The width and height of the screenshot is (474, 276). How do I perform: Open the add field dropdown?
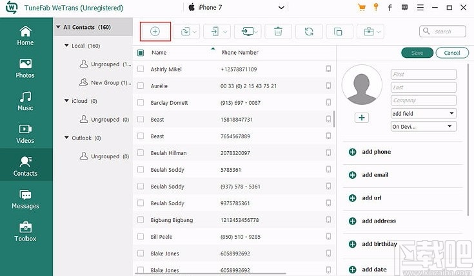tap(424, 113)
